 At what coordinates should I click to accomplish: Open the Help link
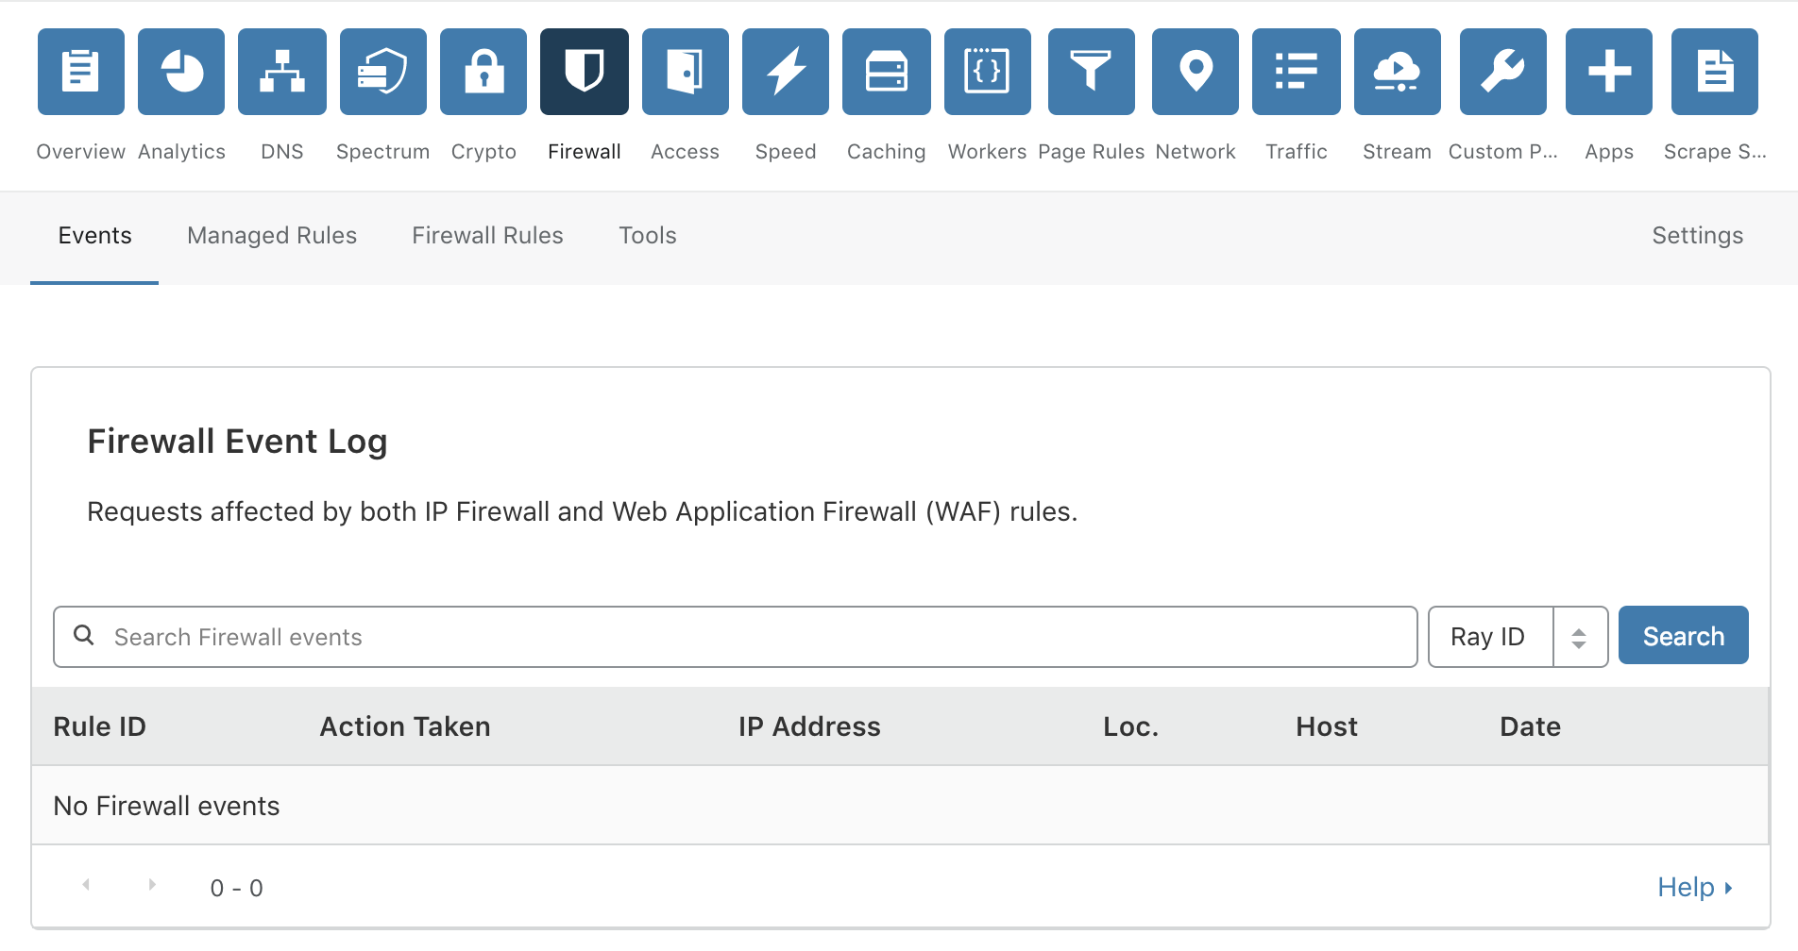point(1695,887)
